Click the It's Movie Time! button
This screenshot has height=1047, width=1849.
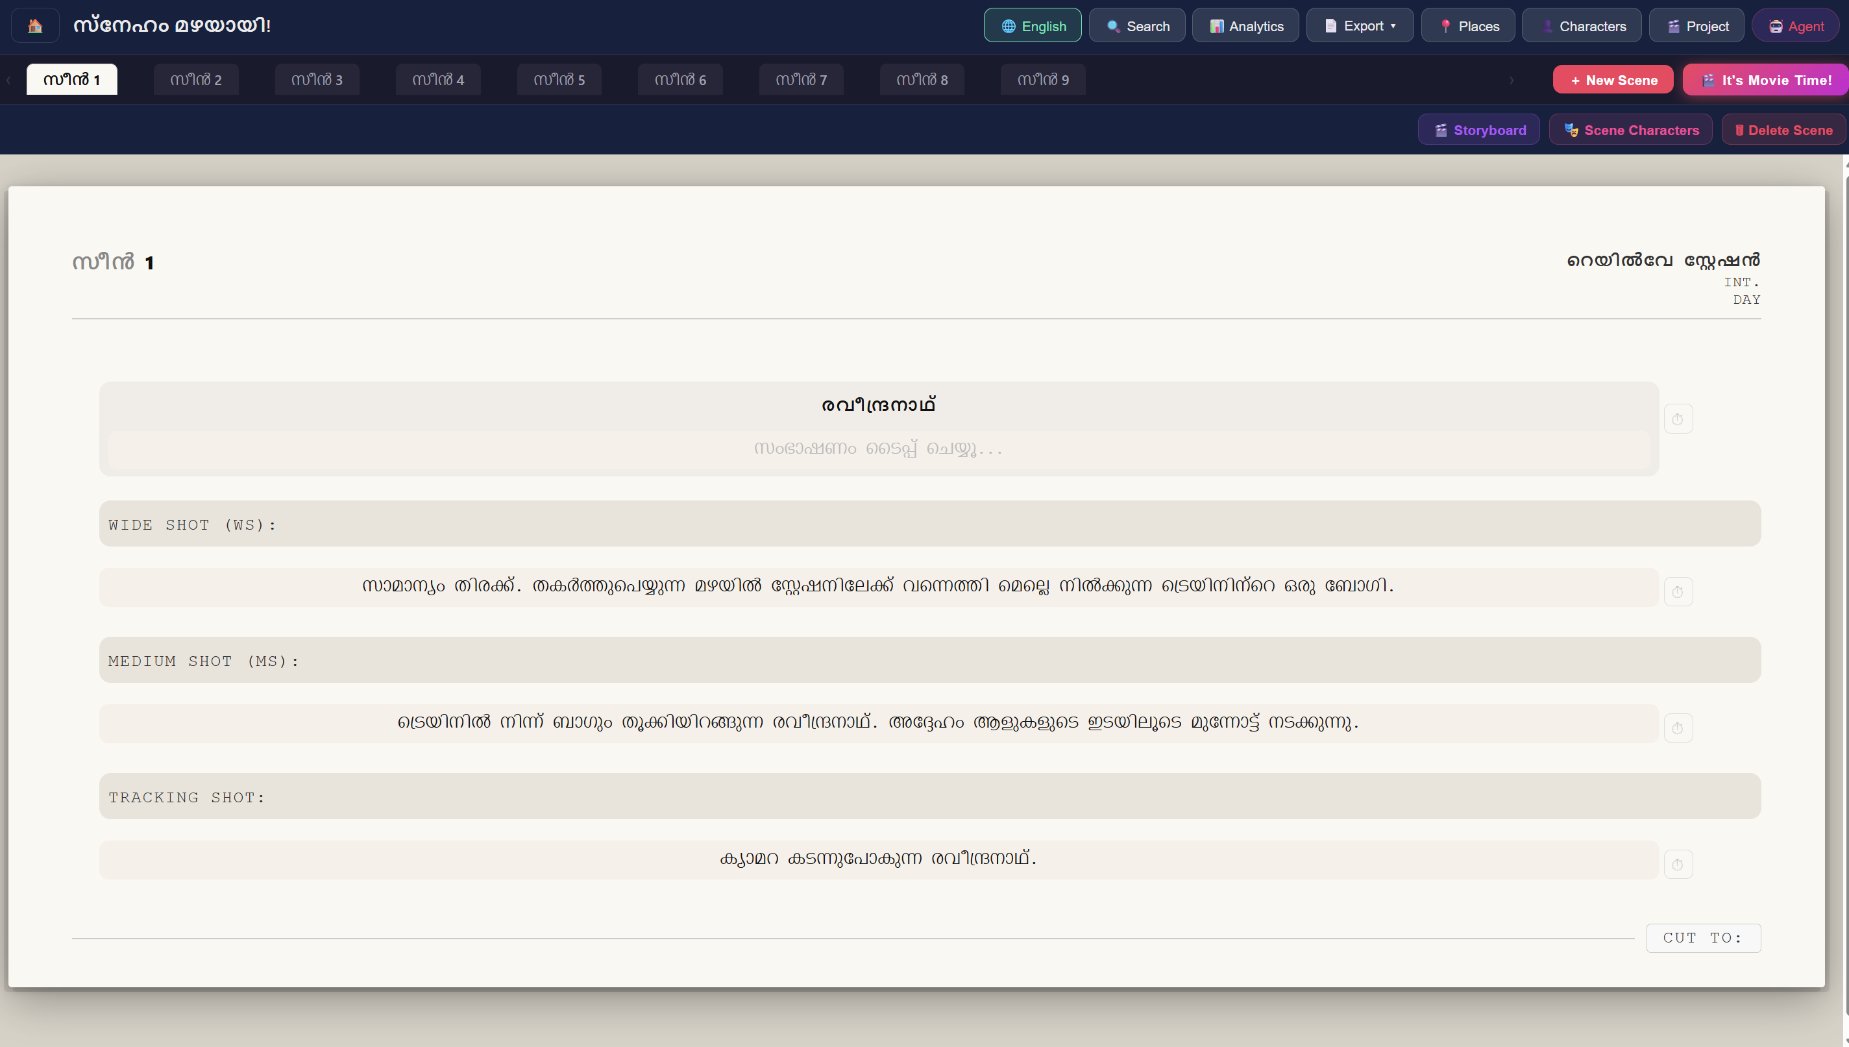1766,80
